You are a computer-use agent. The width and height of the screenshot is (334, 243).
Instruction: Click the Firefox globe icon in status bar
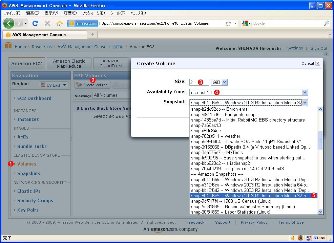(x=300, y=238)
